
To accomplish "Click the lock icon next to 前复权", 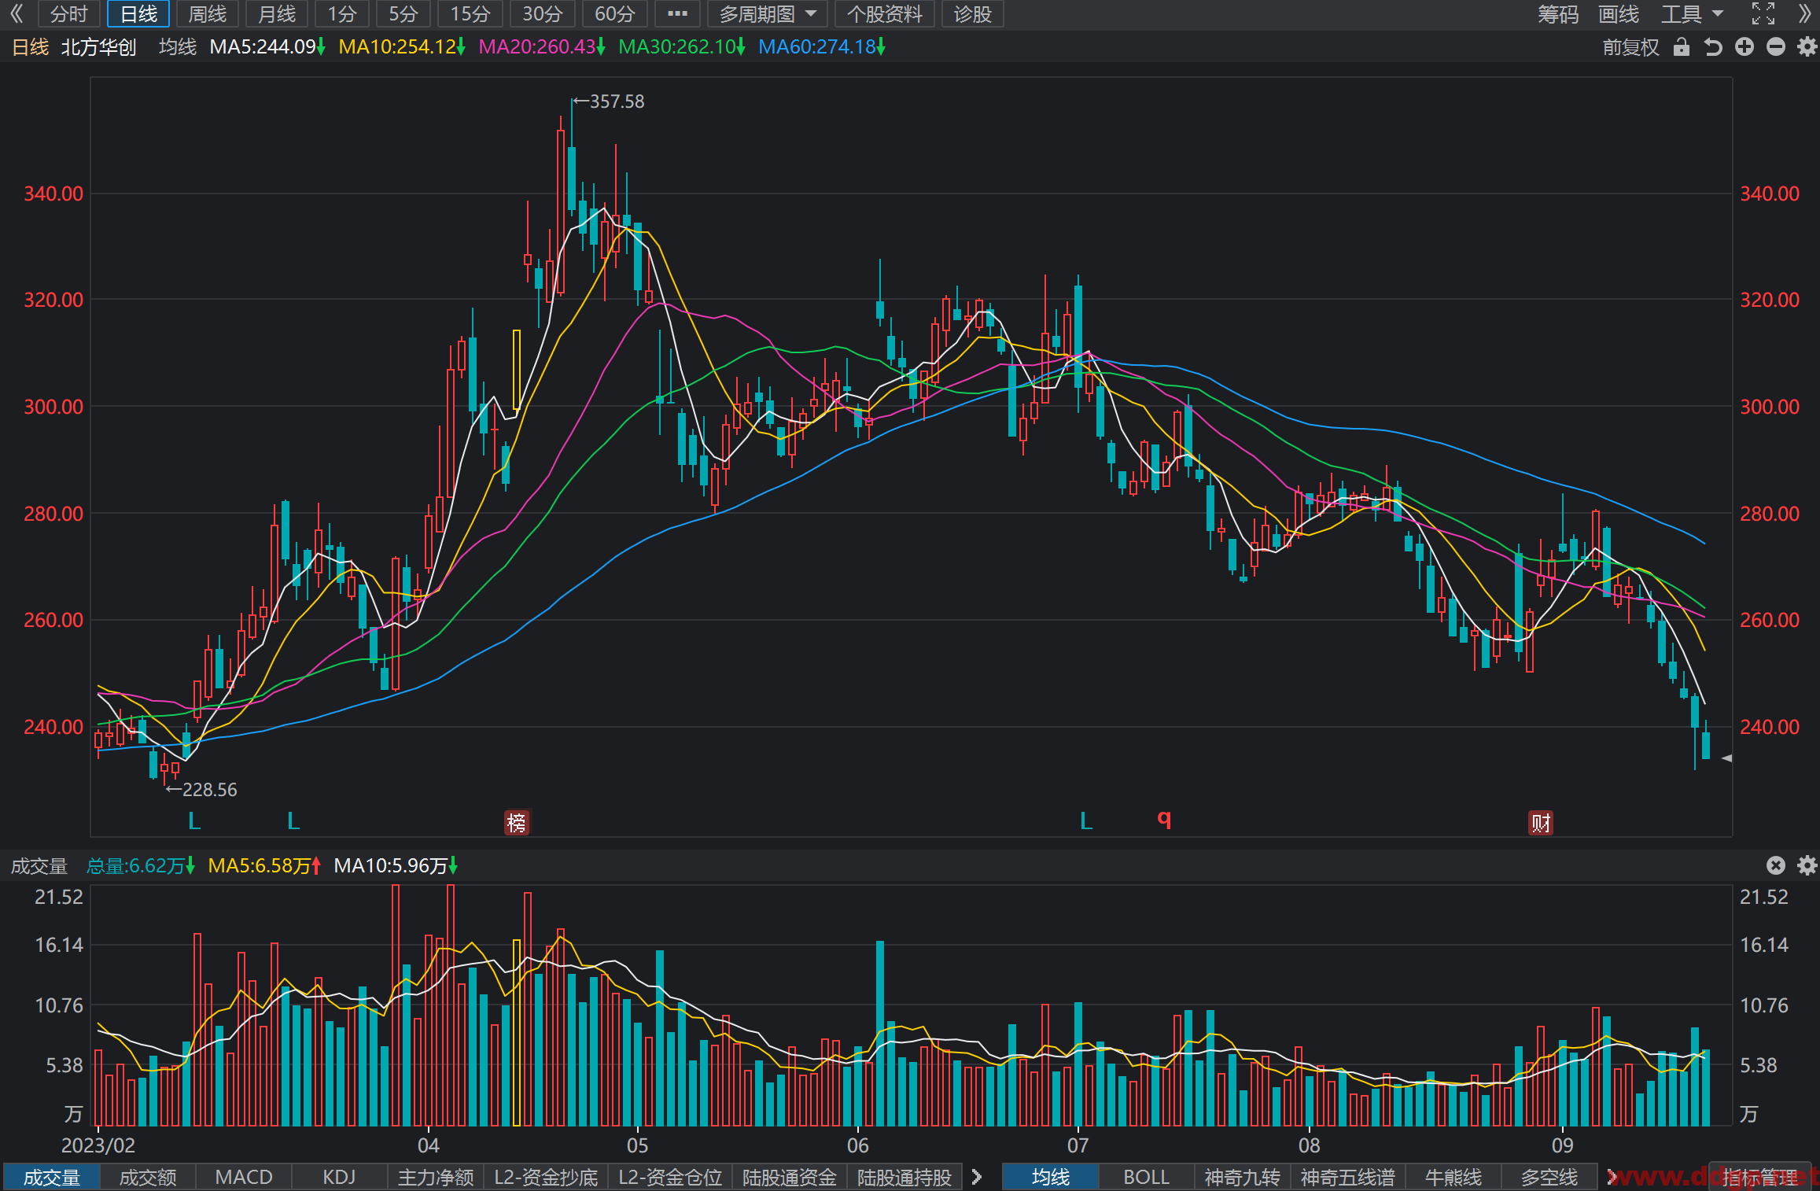I will coord(1681,47).
